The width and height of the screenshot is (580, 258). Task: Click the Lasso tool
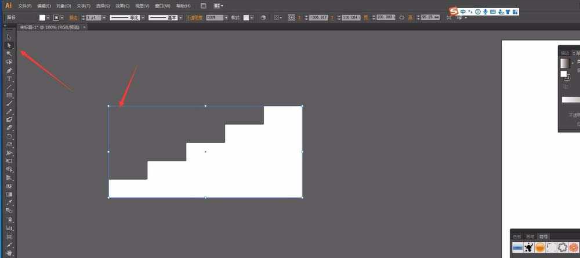click(x=9, y=61)
